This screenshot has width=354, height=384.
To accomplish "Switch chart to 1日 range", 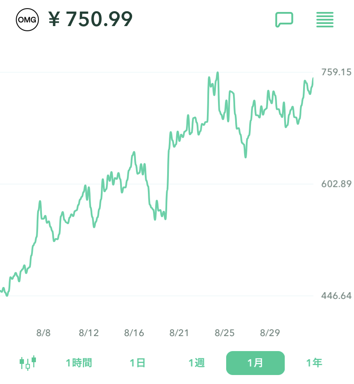I will (138, 363).
